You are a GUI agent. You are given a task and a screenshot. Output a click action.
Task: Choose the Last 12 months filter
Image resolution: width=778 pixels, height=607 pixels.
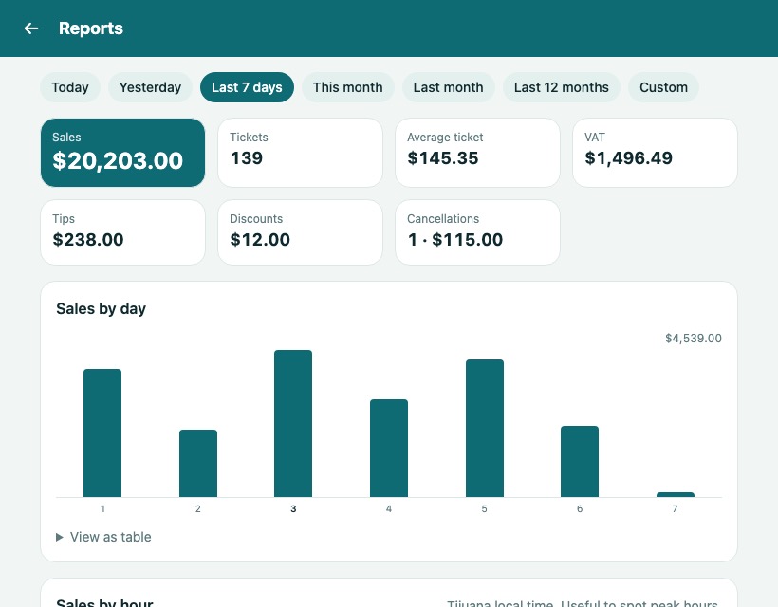[x=561, y=87]
